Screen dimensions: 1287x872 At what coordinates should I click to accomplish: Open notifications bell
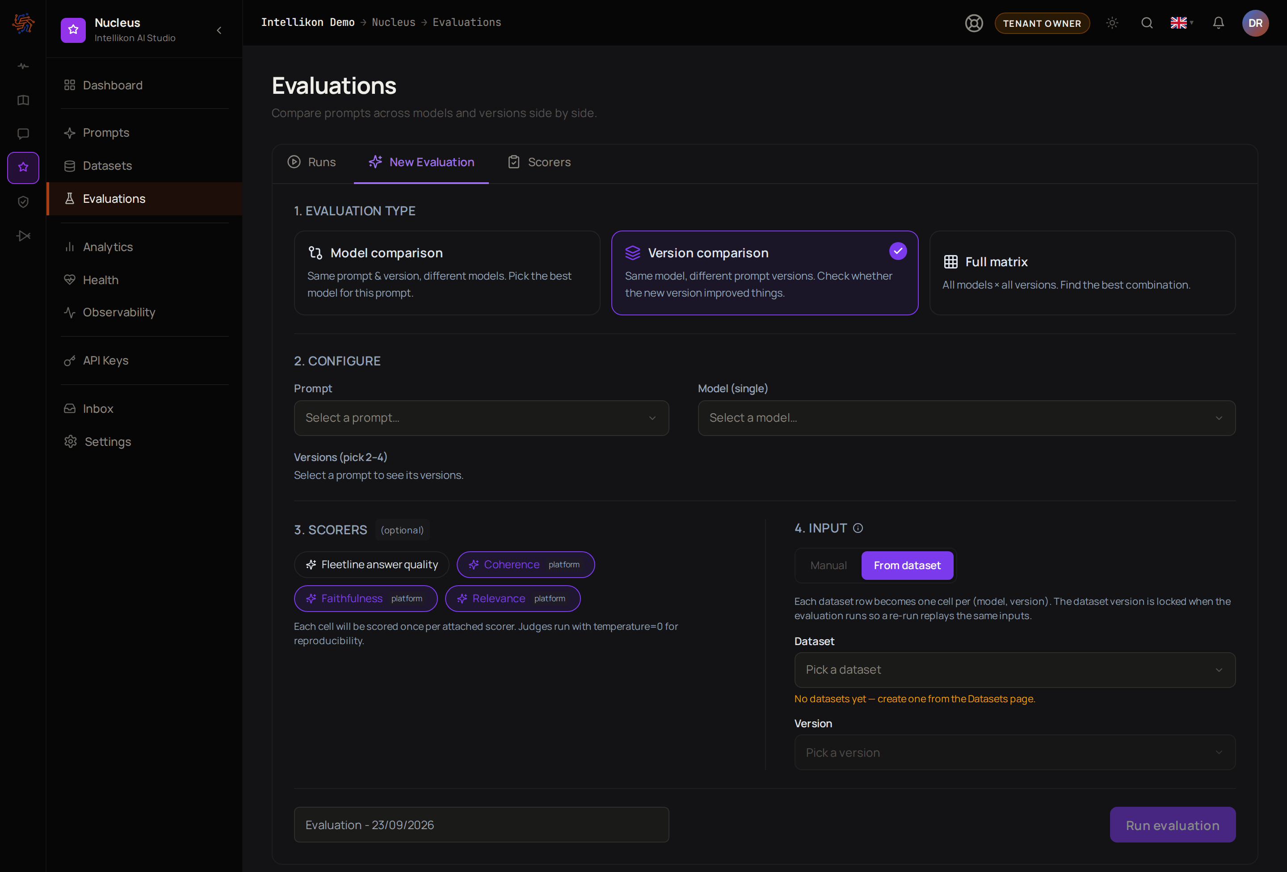click(x=1218, y=23)
